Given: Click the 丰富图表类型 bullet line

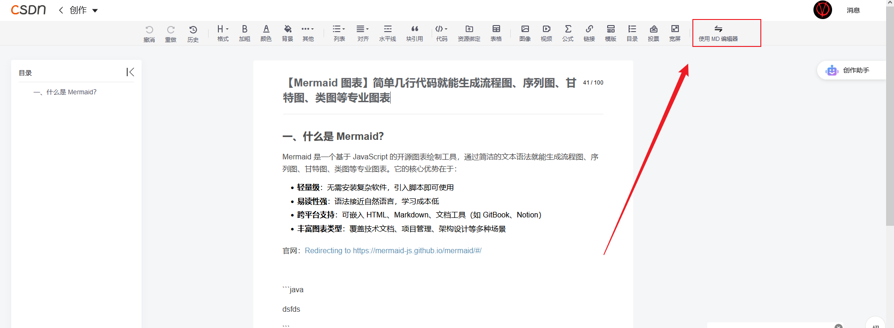Looking at the screenshot, I should pos(401,229).
